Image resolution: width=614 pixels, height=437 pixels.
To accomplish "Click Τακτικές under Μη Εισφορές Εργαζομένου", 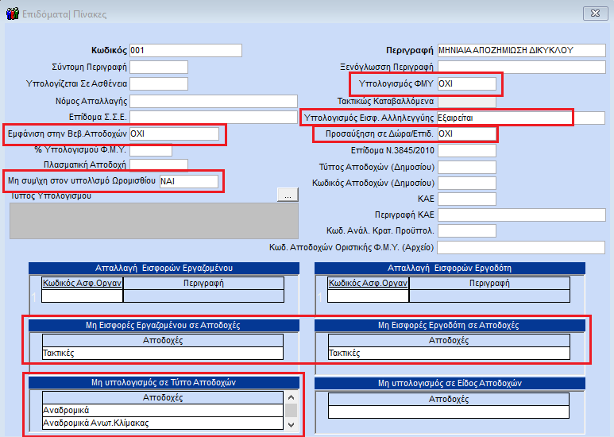I will click(x=162, y=353).
